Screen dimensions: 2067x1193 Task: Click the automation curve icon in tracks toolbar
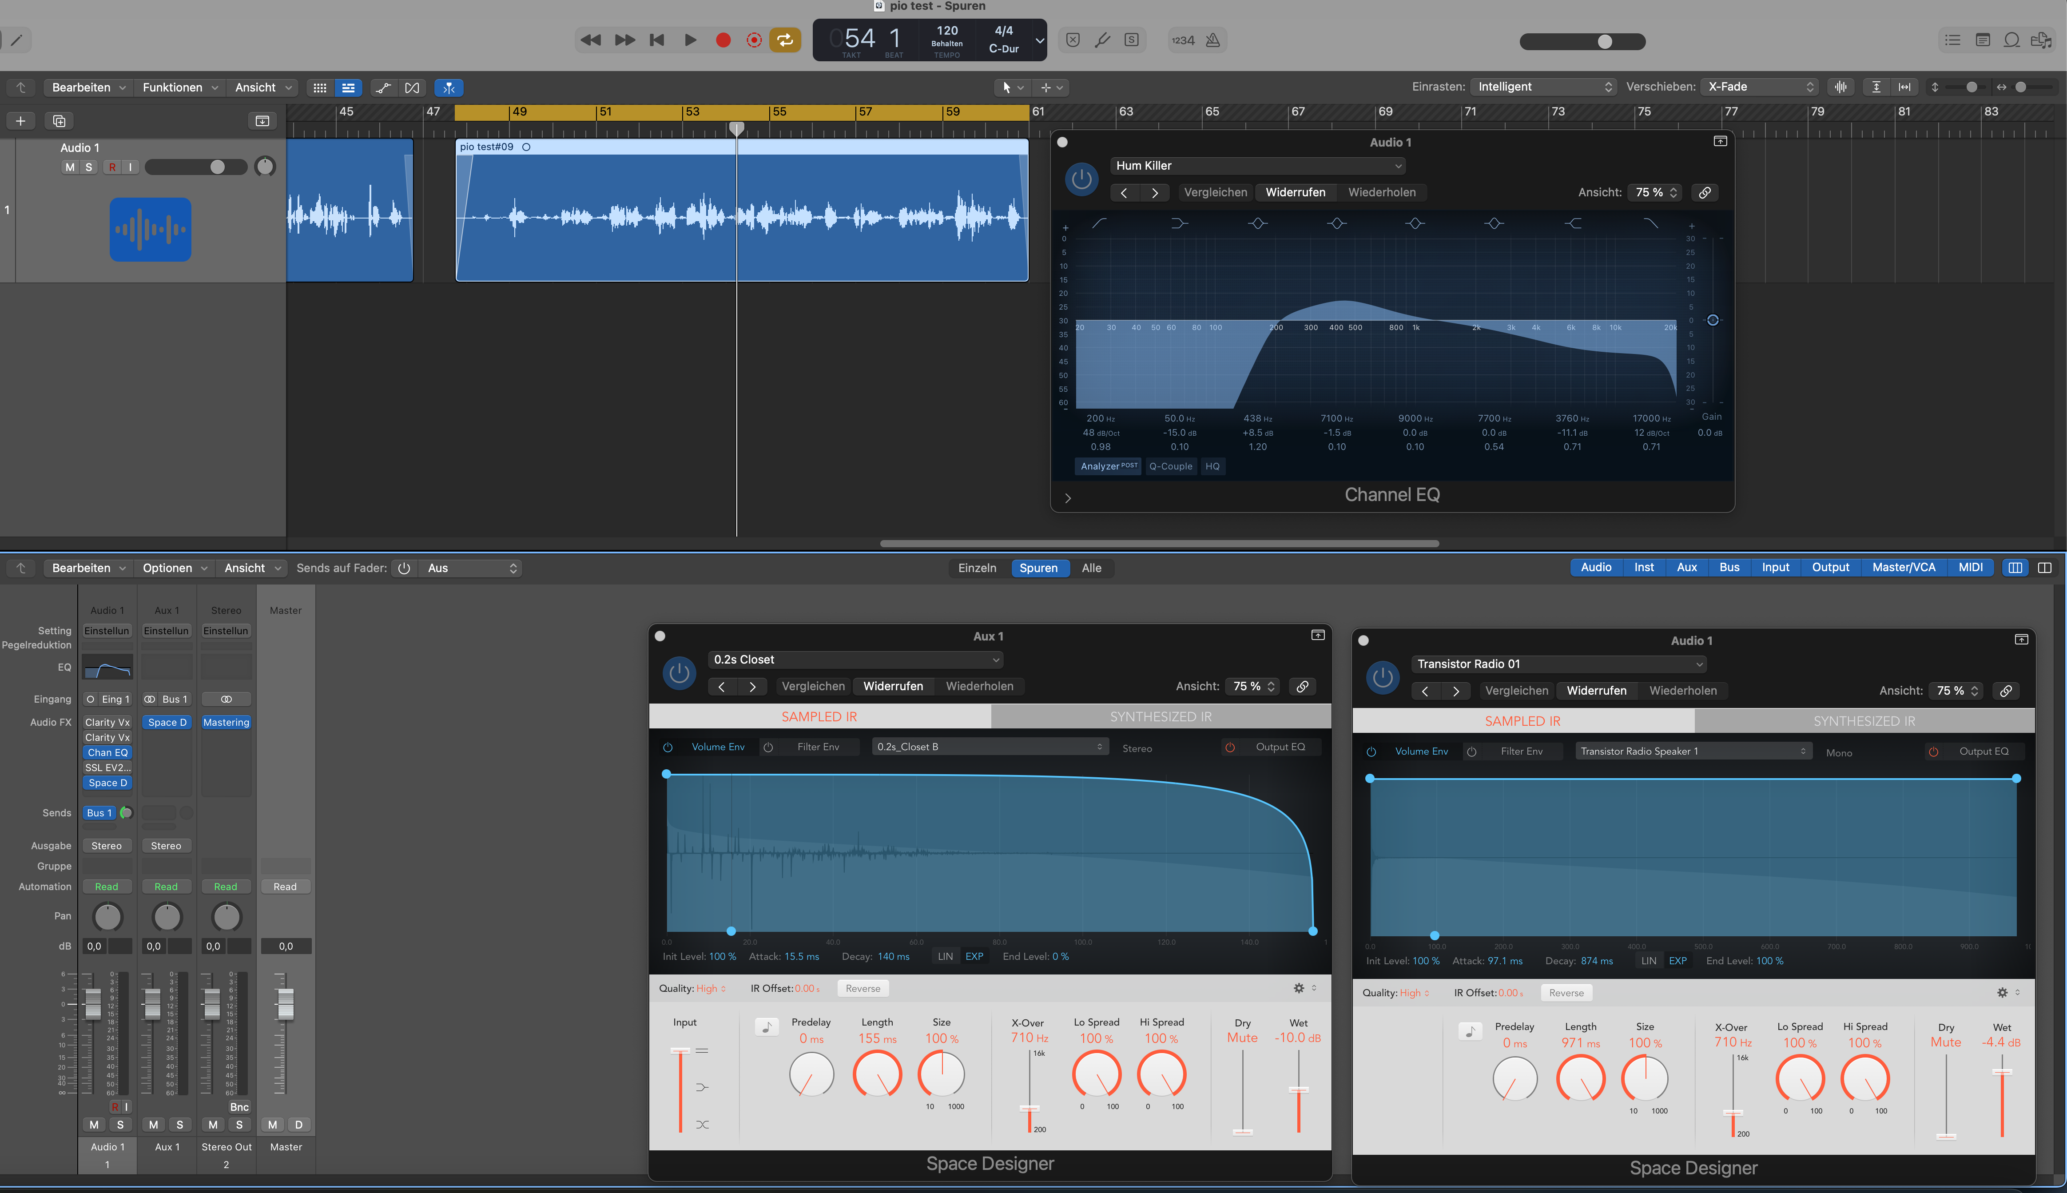[x=382, y=87]
